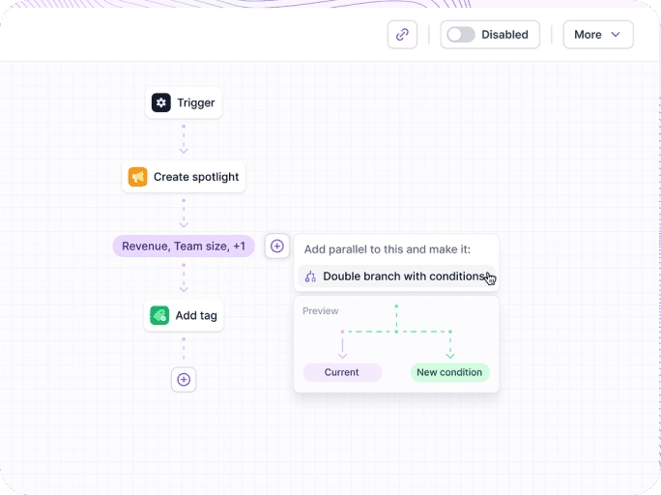The image size is (661, 495).
Task: Choose Double branch with conditions option
Action: click(396, 277)
